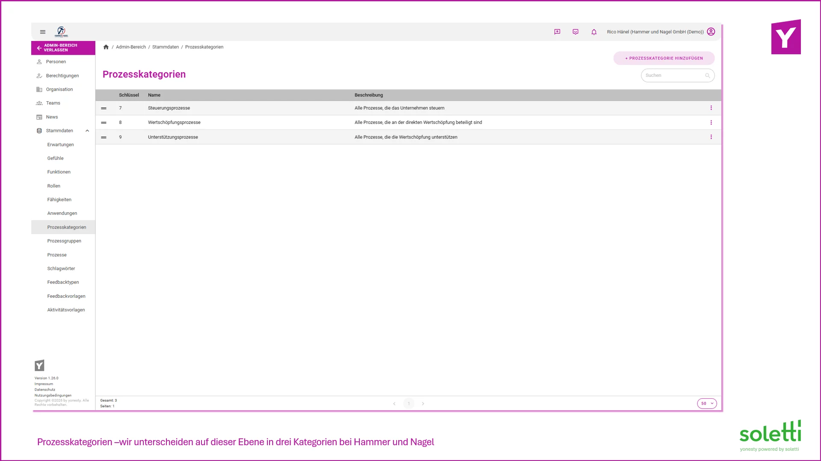Select Prozesskategorien in the sidebar
The image size is (821, 461).
pos(63,227)
